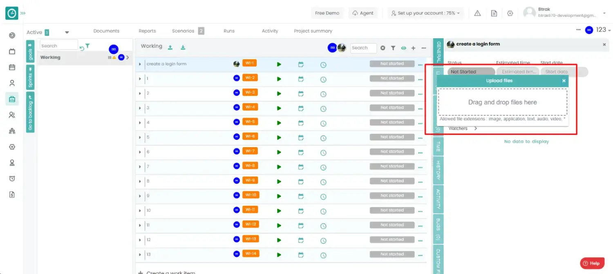Click the WI-14 orange tag
Viewport: 613px width, 274px height.
coord(250,254)
